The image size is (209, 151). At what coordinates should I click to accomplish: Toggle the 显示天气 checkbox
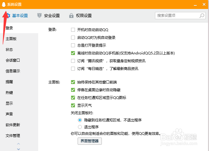pyautogui.click(x=73, y=105)
